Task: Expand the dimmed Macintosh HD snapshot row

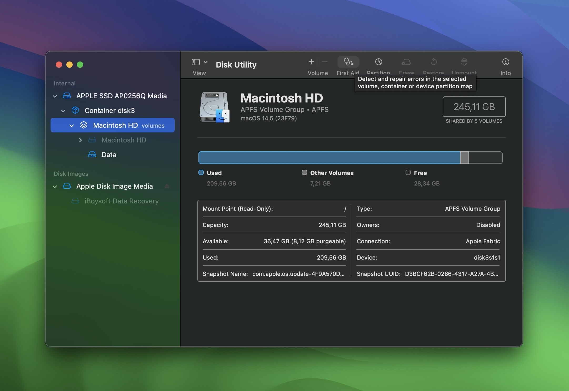Action: 81,140
